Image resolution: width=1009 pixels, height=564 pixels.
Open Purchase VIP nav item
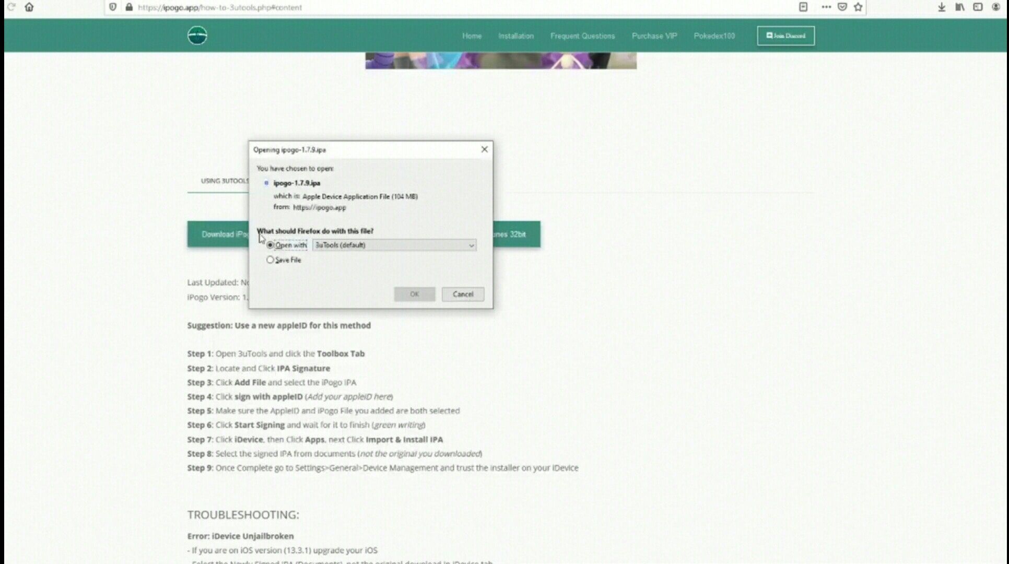point(654,36)
